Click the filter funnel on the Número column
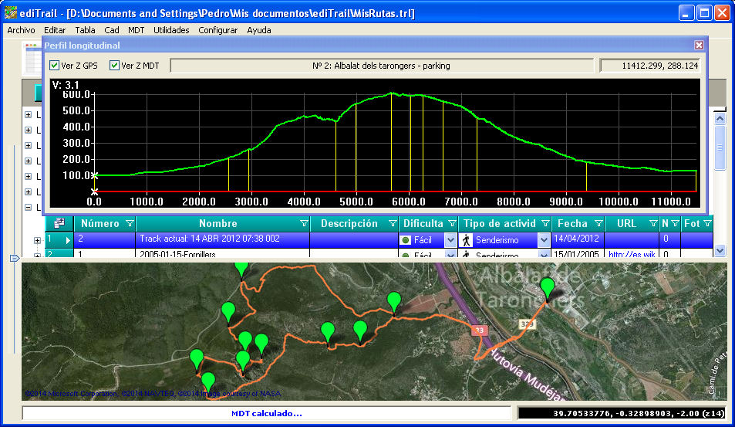735x427 pixels. 130,223
